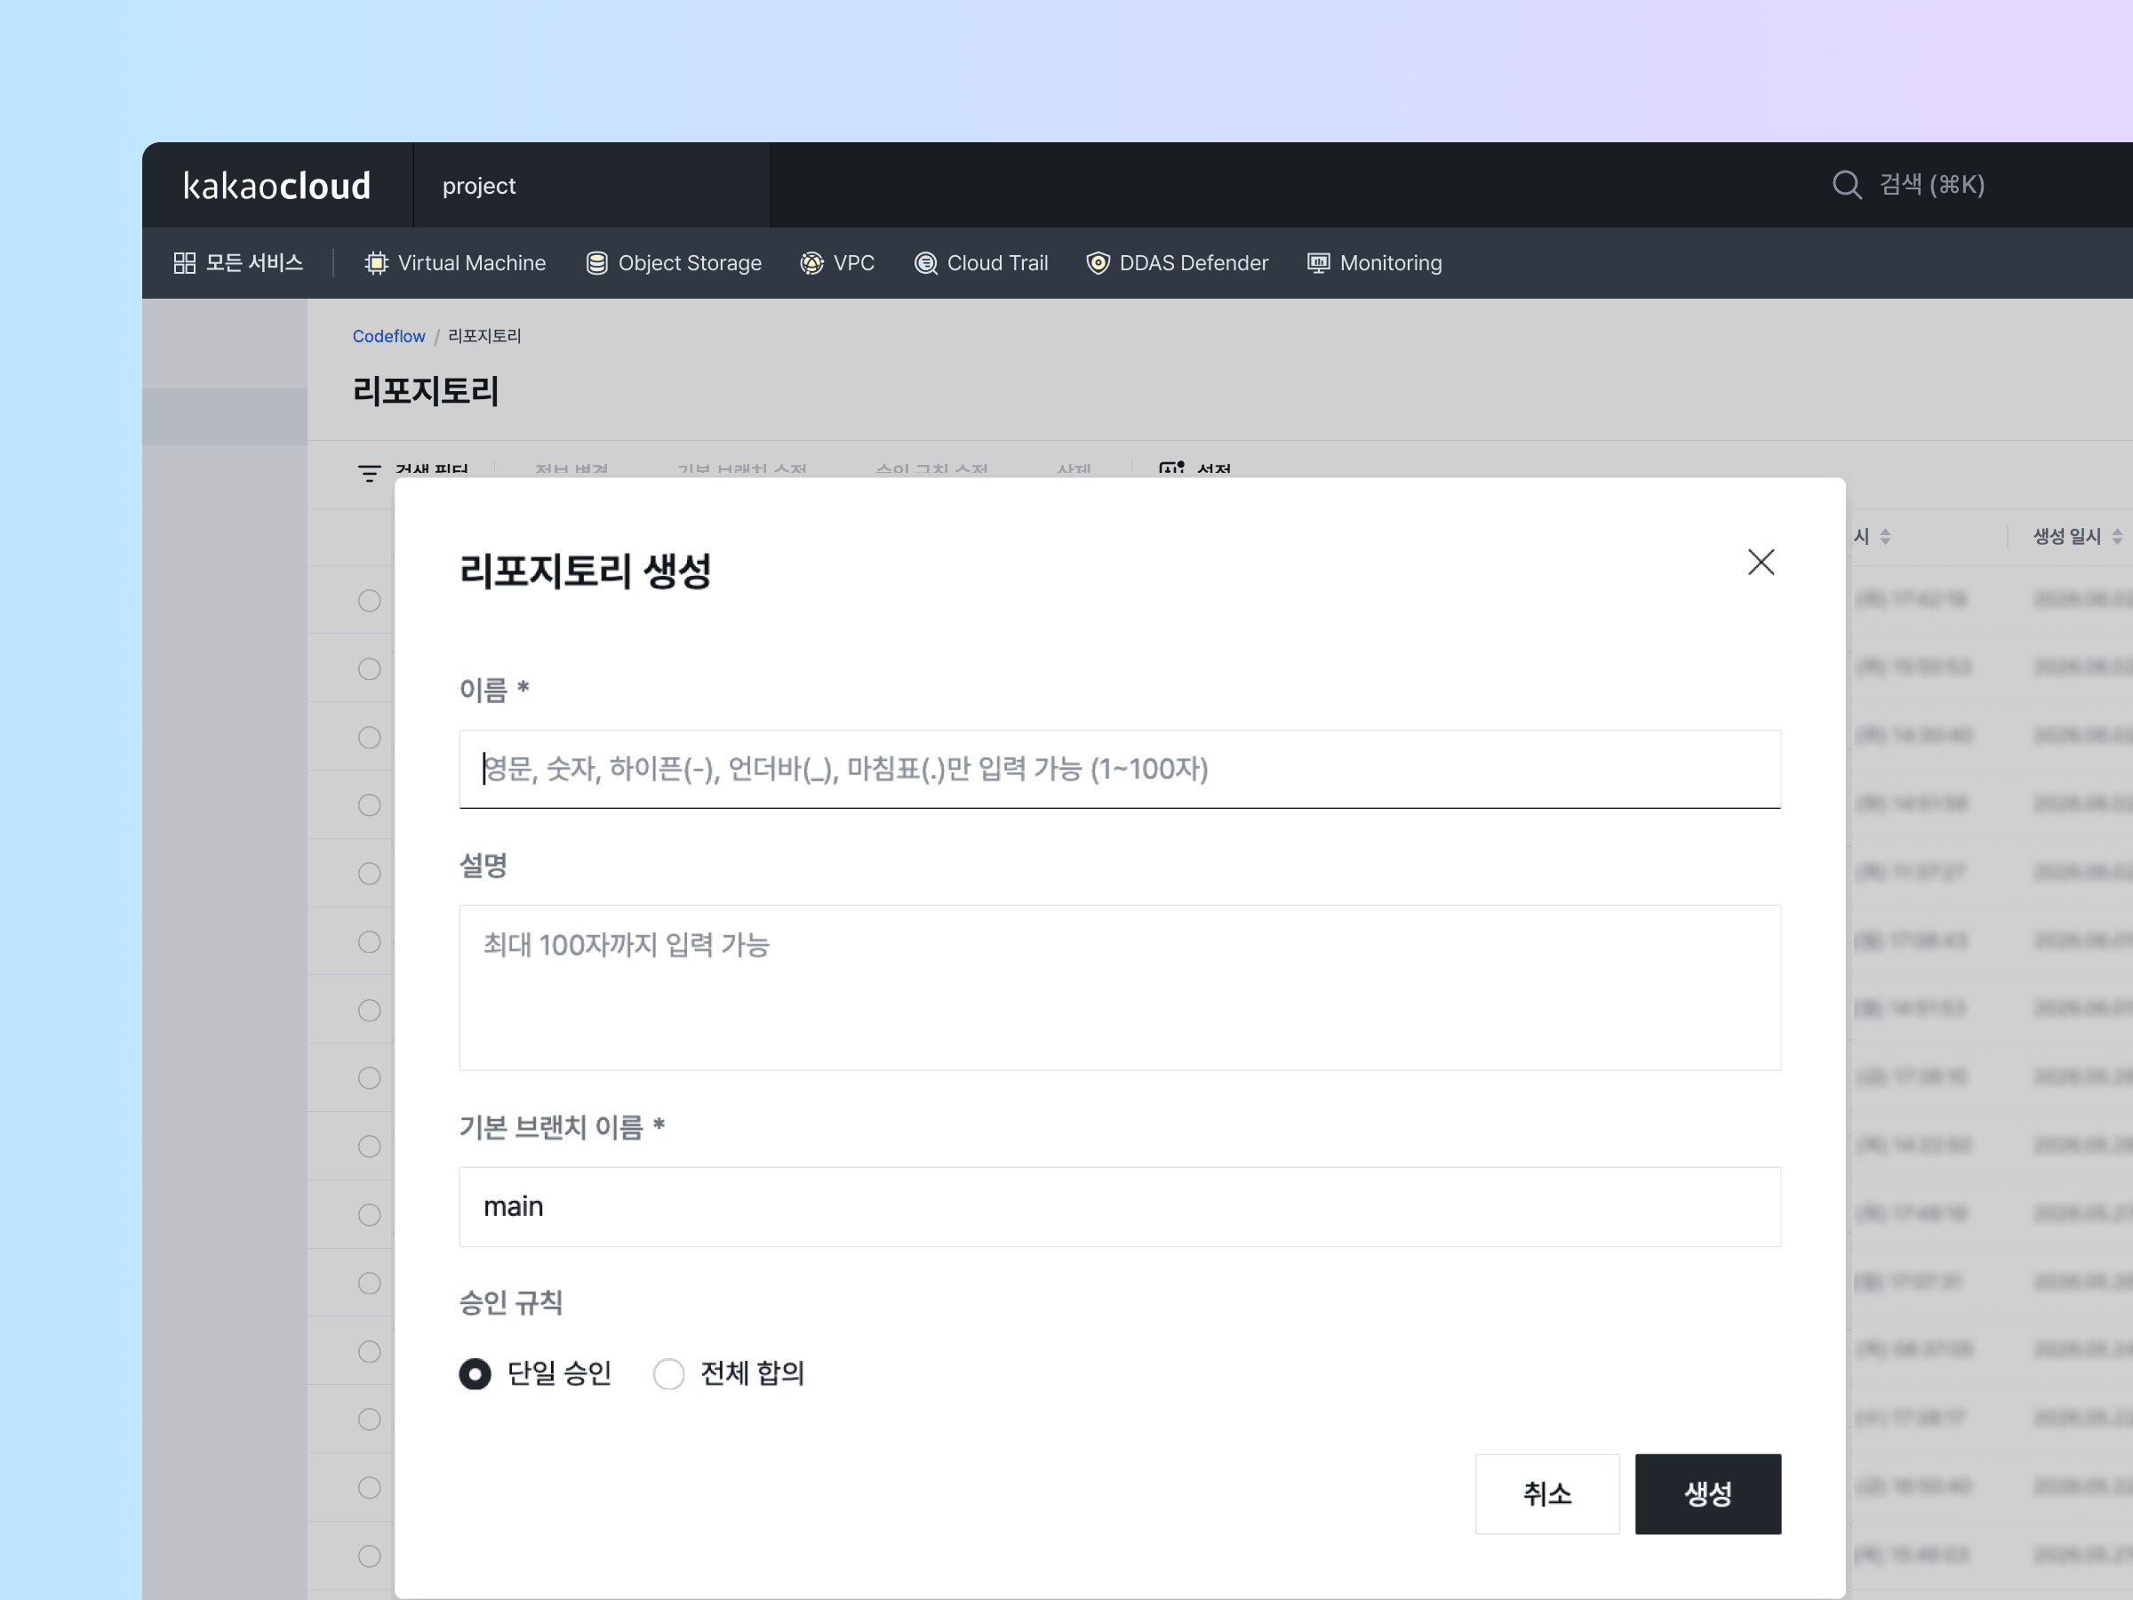This screenshot has width=2133, height=1600.
Task: Select the fifth repository row radio
Action: [370, 873]
